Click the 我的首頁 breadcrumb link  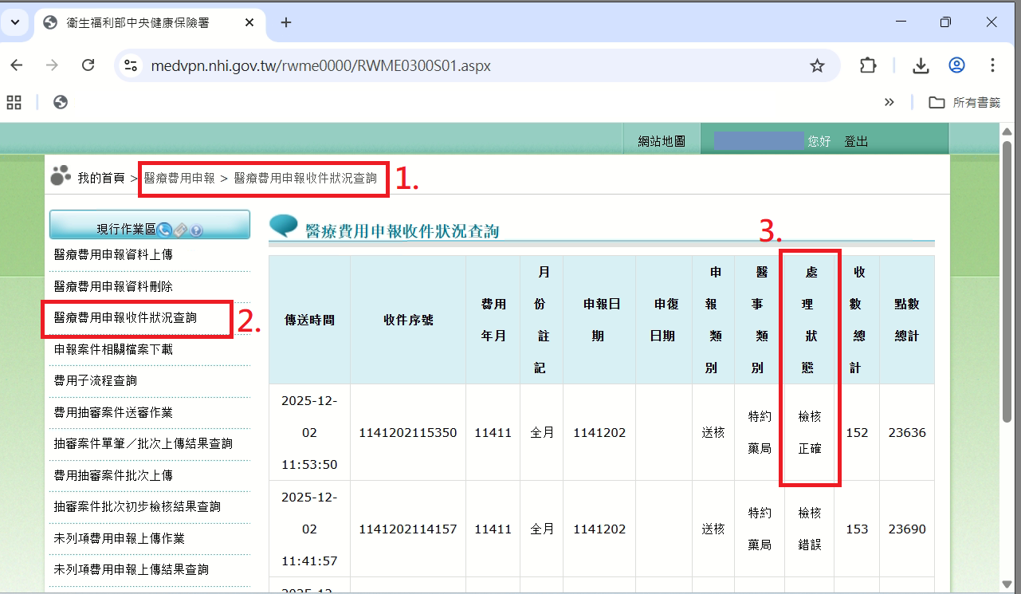101,178
